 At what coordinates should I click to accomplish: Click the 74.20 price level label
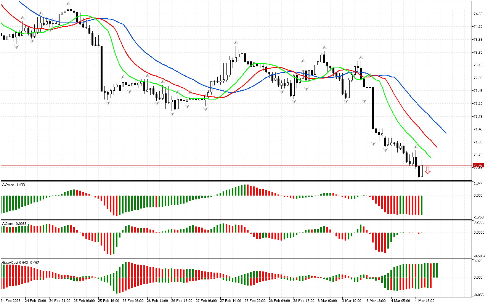click(x=478, y=27)
